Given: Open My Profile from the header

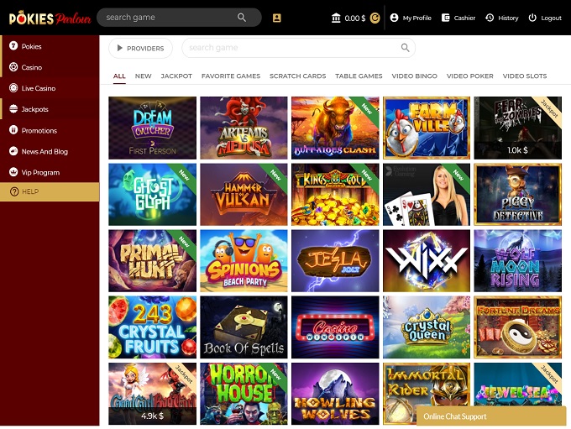Looking at the screenshot, I should tap(410, 18).
